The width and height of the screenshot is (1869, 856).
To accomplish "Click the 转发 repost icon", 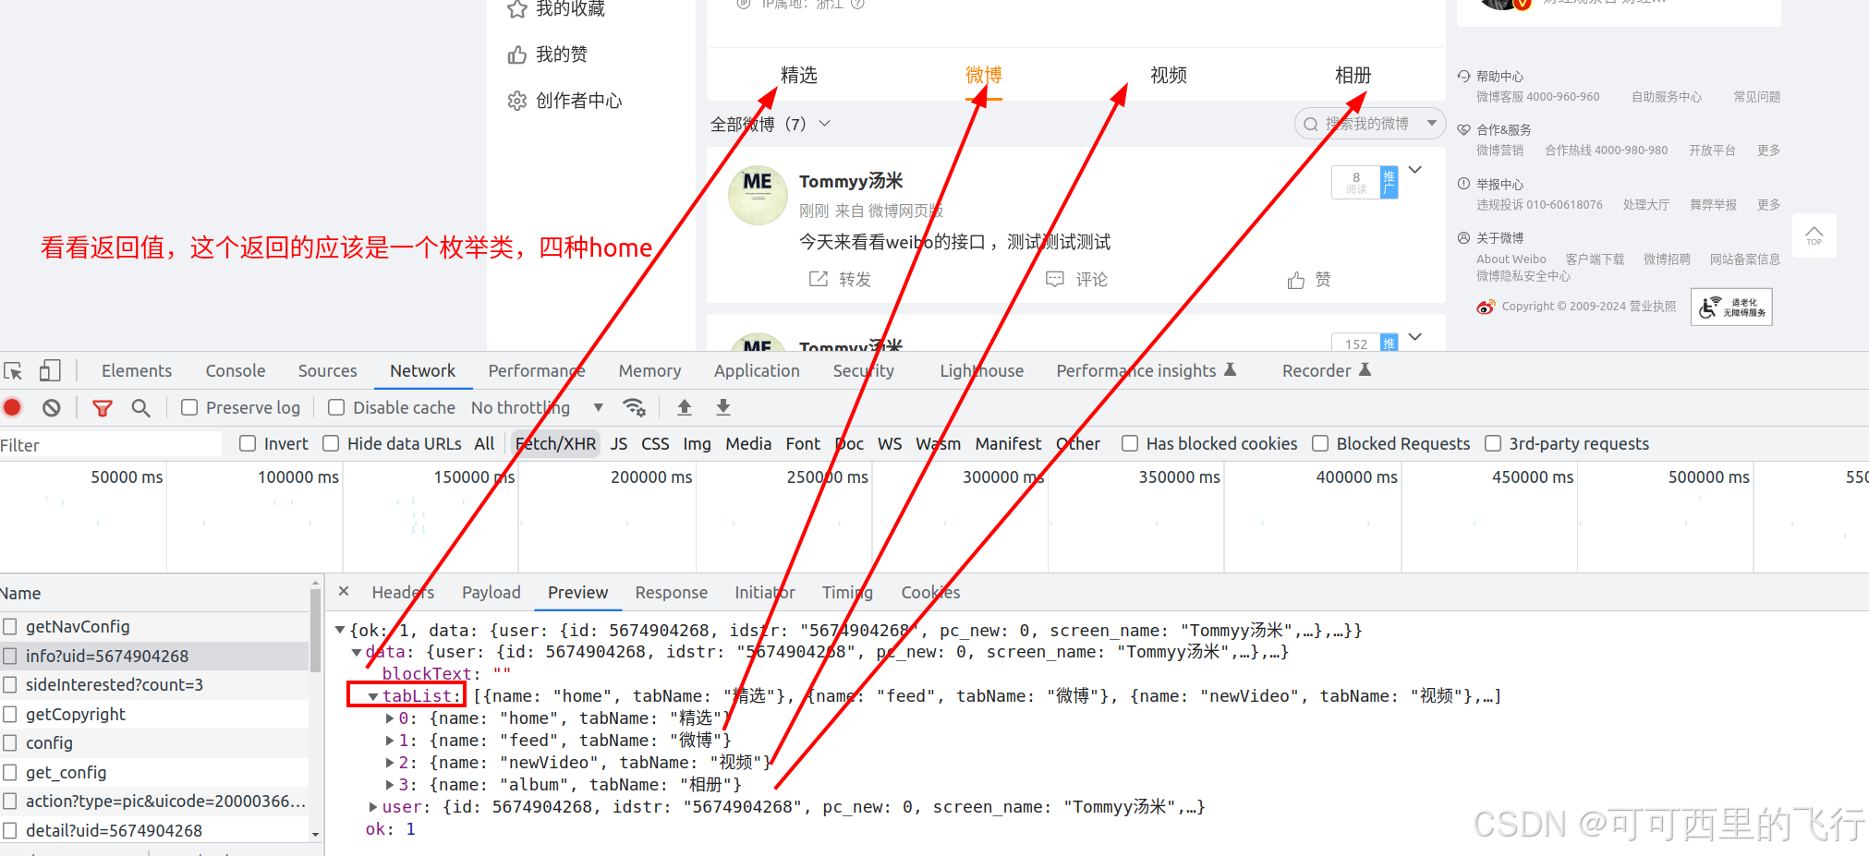I will [x=819, y=279].
